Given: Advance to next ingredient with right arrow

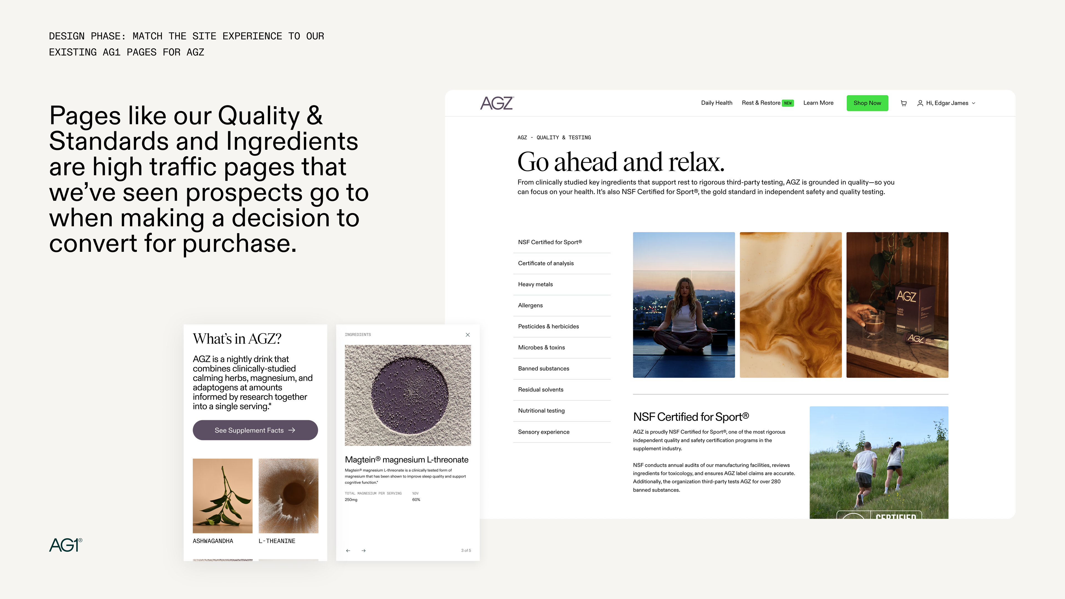Looking at the screenshot, I should click(x=363, y=551).
